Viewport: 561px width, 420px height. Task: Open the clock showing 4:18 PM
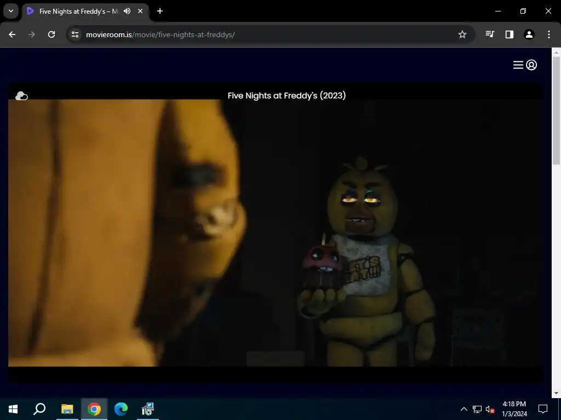click(514, 409)
